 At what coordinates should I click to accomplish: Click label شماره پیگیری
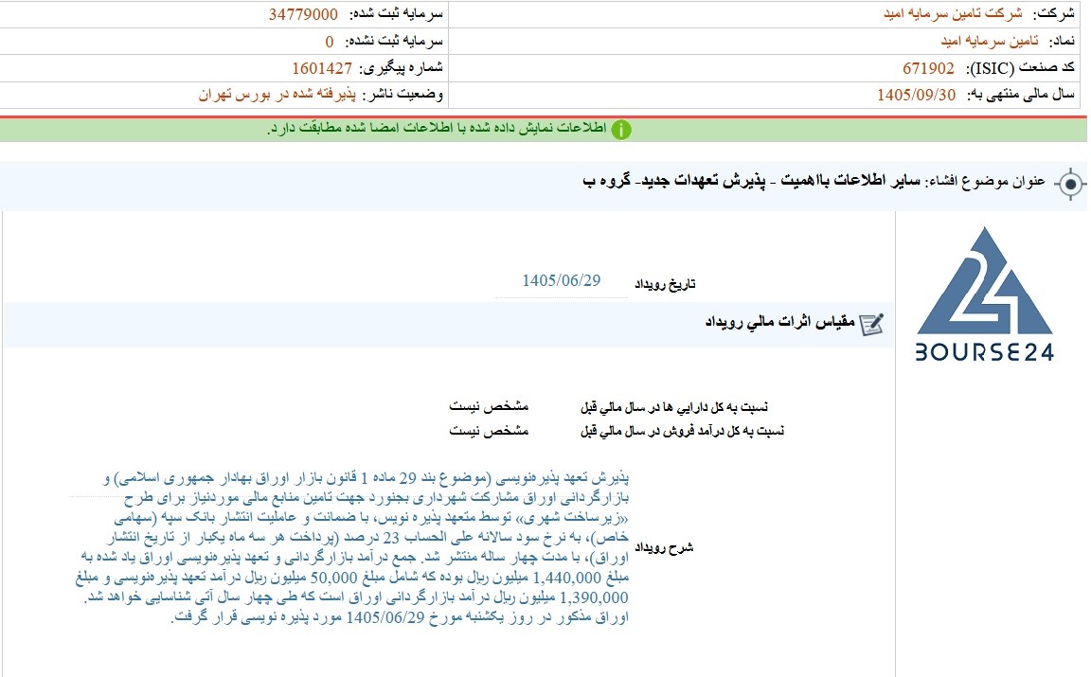tap(401, 67)
